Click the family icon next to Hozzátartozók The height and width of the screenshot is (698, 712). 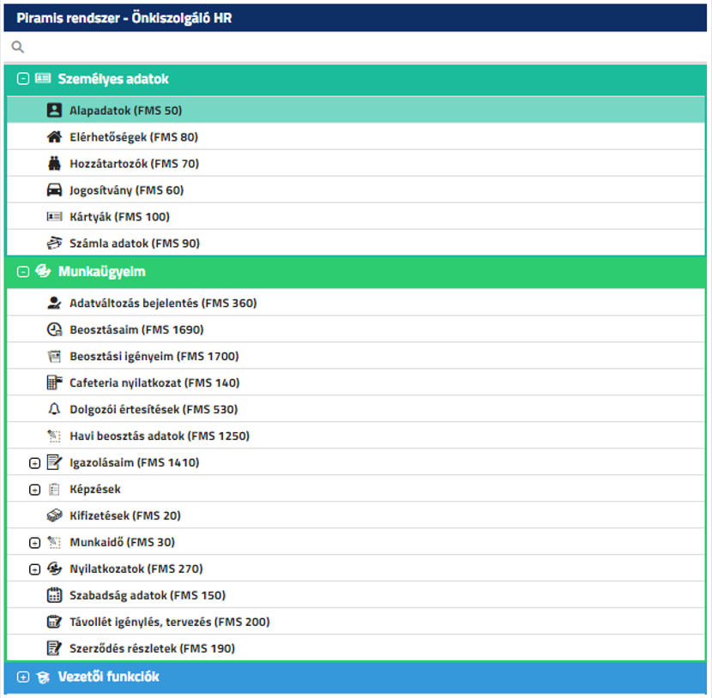(54, 163)
